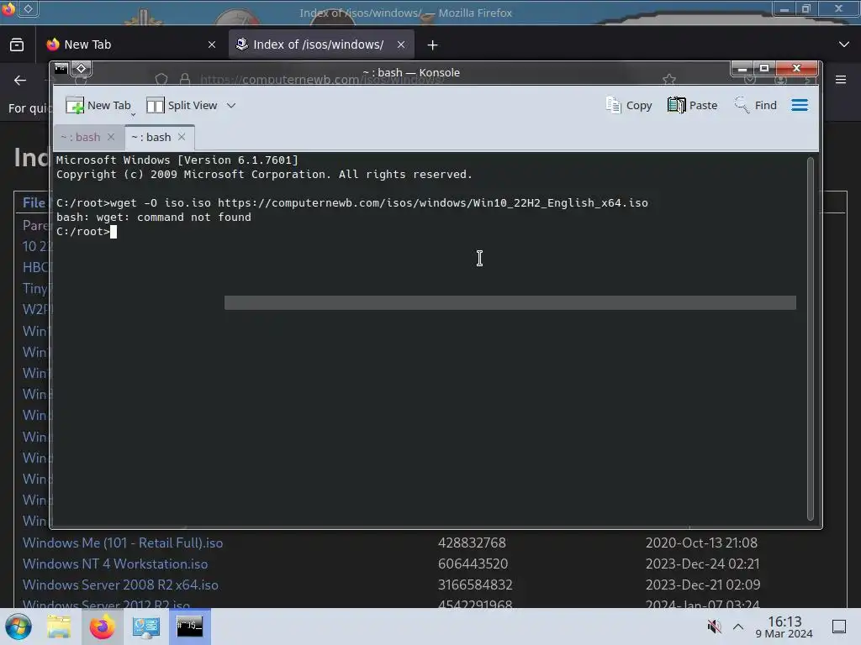This screenshot has width=861, height=645.
Task: Paste clipboard via Konsole Paste button
Action: coord(693,105)
